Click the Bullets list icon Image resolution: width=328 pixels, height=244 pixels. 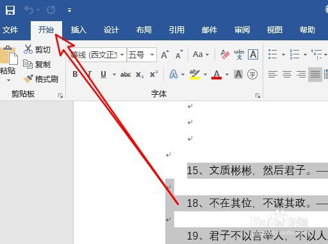click(x=273, y=54)
